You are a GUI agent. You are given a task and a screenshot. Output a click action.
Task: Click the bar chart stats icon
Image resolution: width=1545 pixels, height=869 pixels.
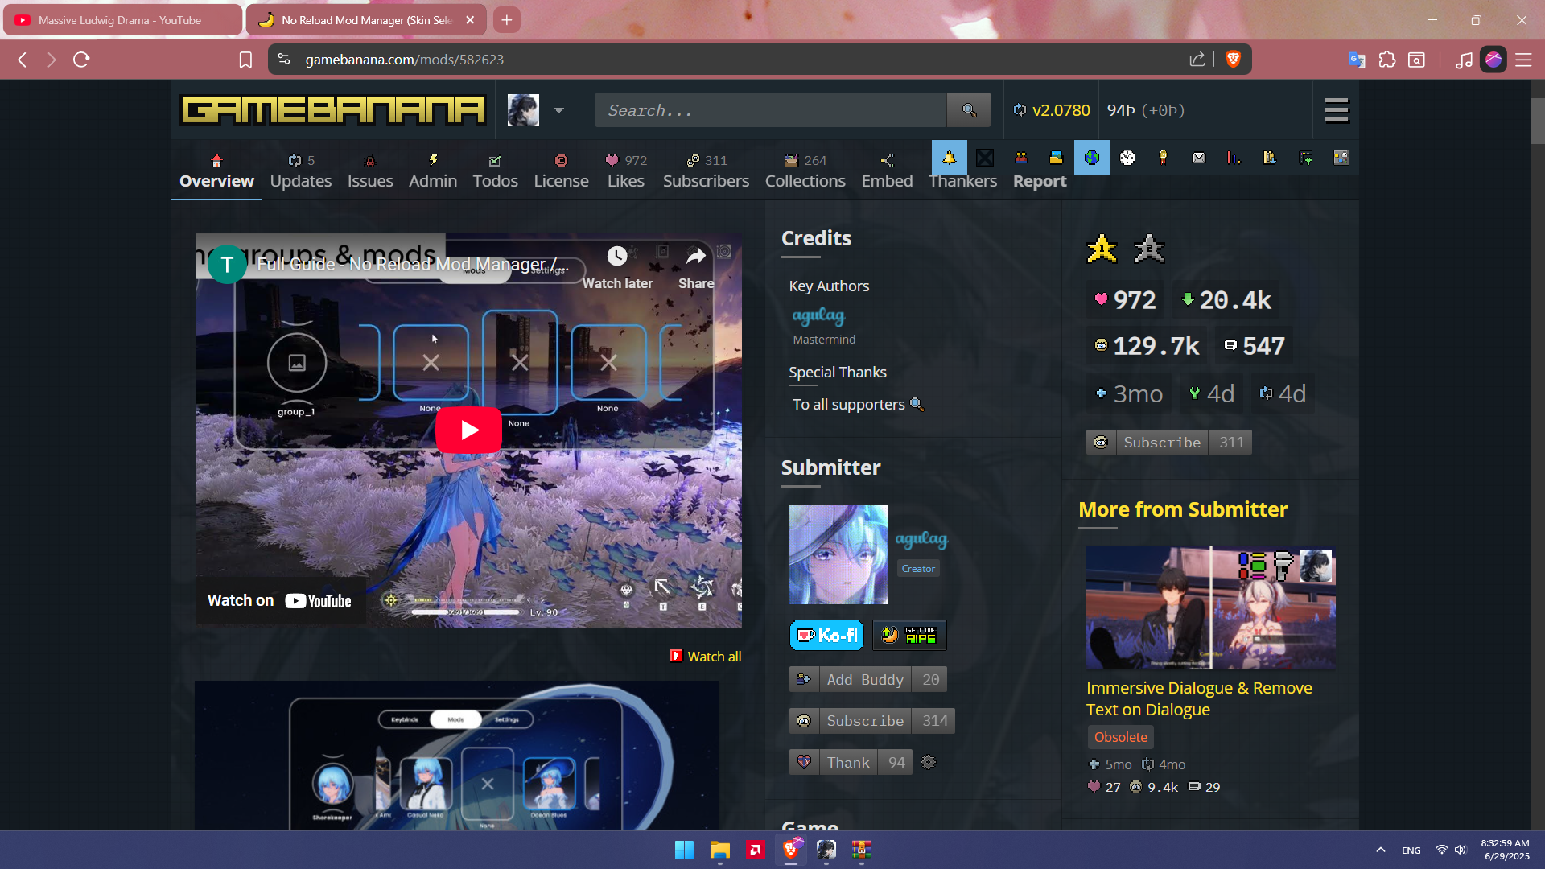coord(1234,158)
